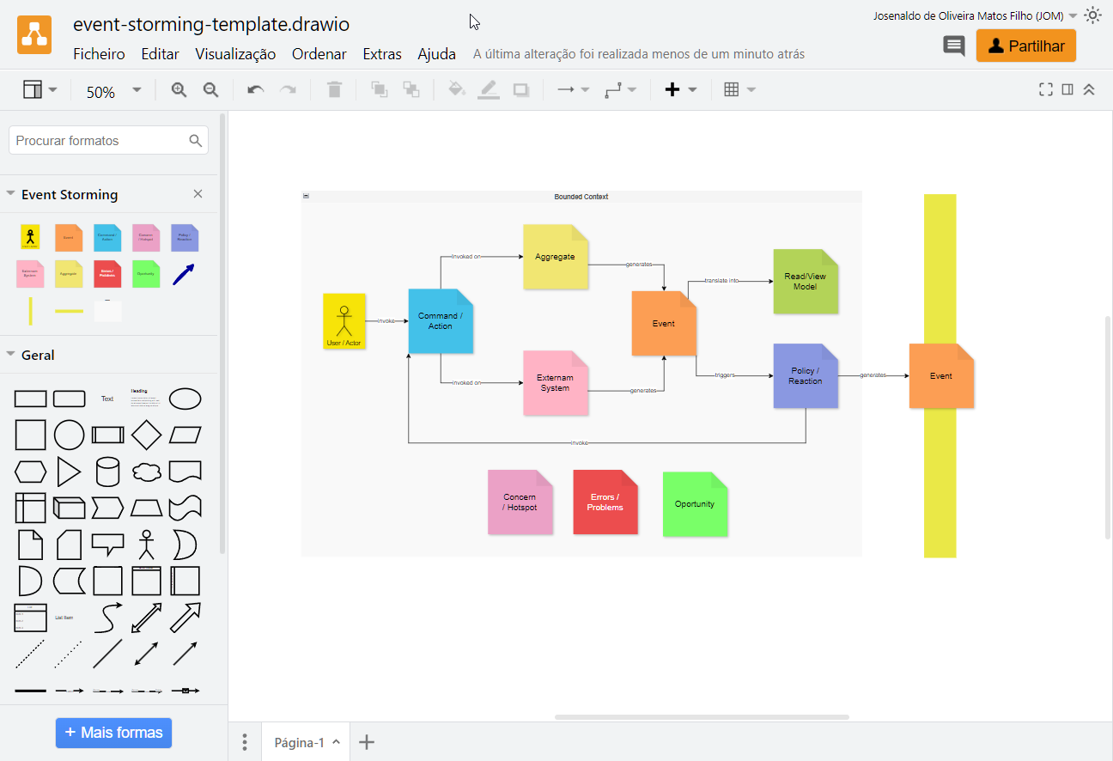The image size is (1113, 761).
Task: Open the Extras menu
Action: click(382, 53)
